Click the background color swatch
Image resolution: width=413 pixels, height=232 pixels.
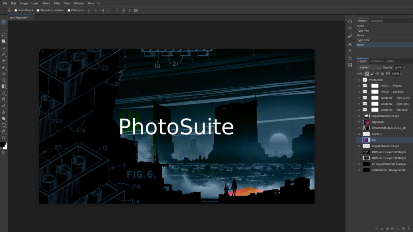coord(5,147)
